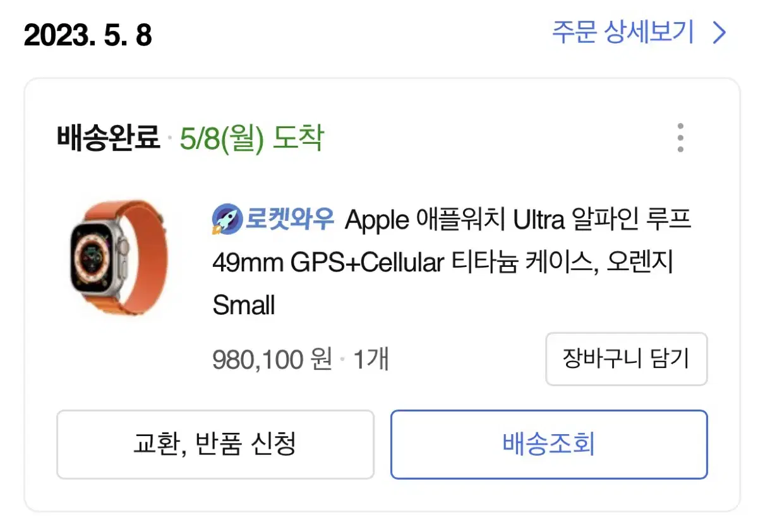Click the chevron arrow beside 주문 상세보기
Screen dimensions: 758x532
pos(719,33)
